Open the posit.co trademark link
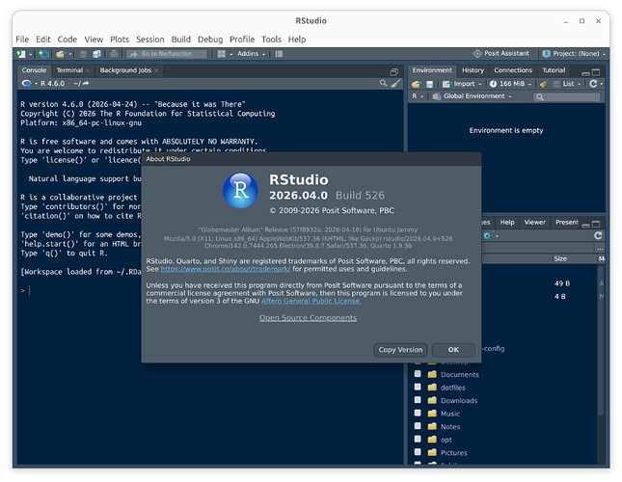Image resolution: width=622 pixels, height=482 pixels. (x=226, y=269)
